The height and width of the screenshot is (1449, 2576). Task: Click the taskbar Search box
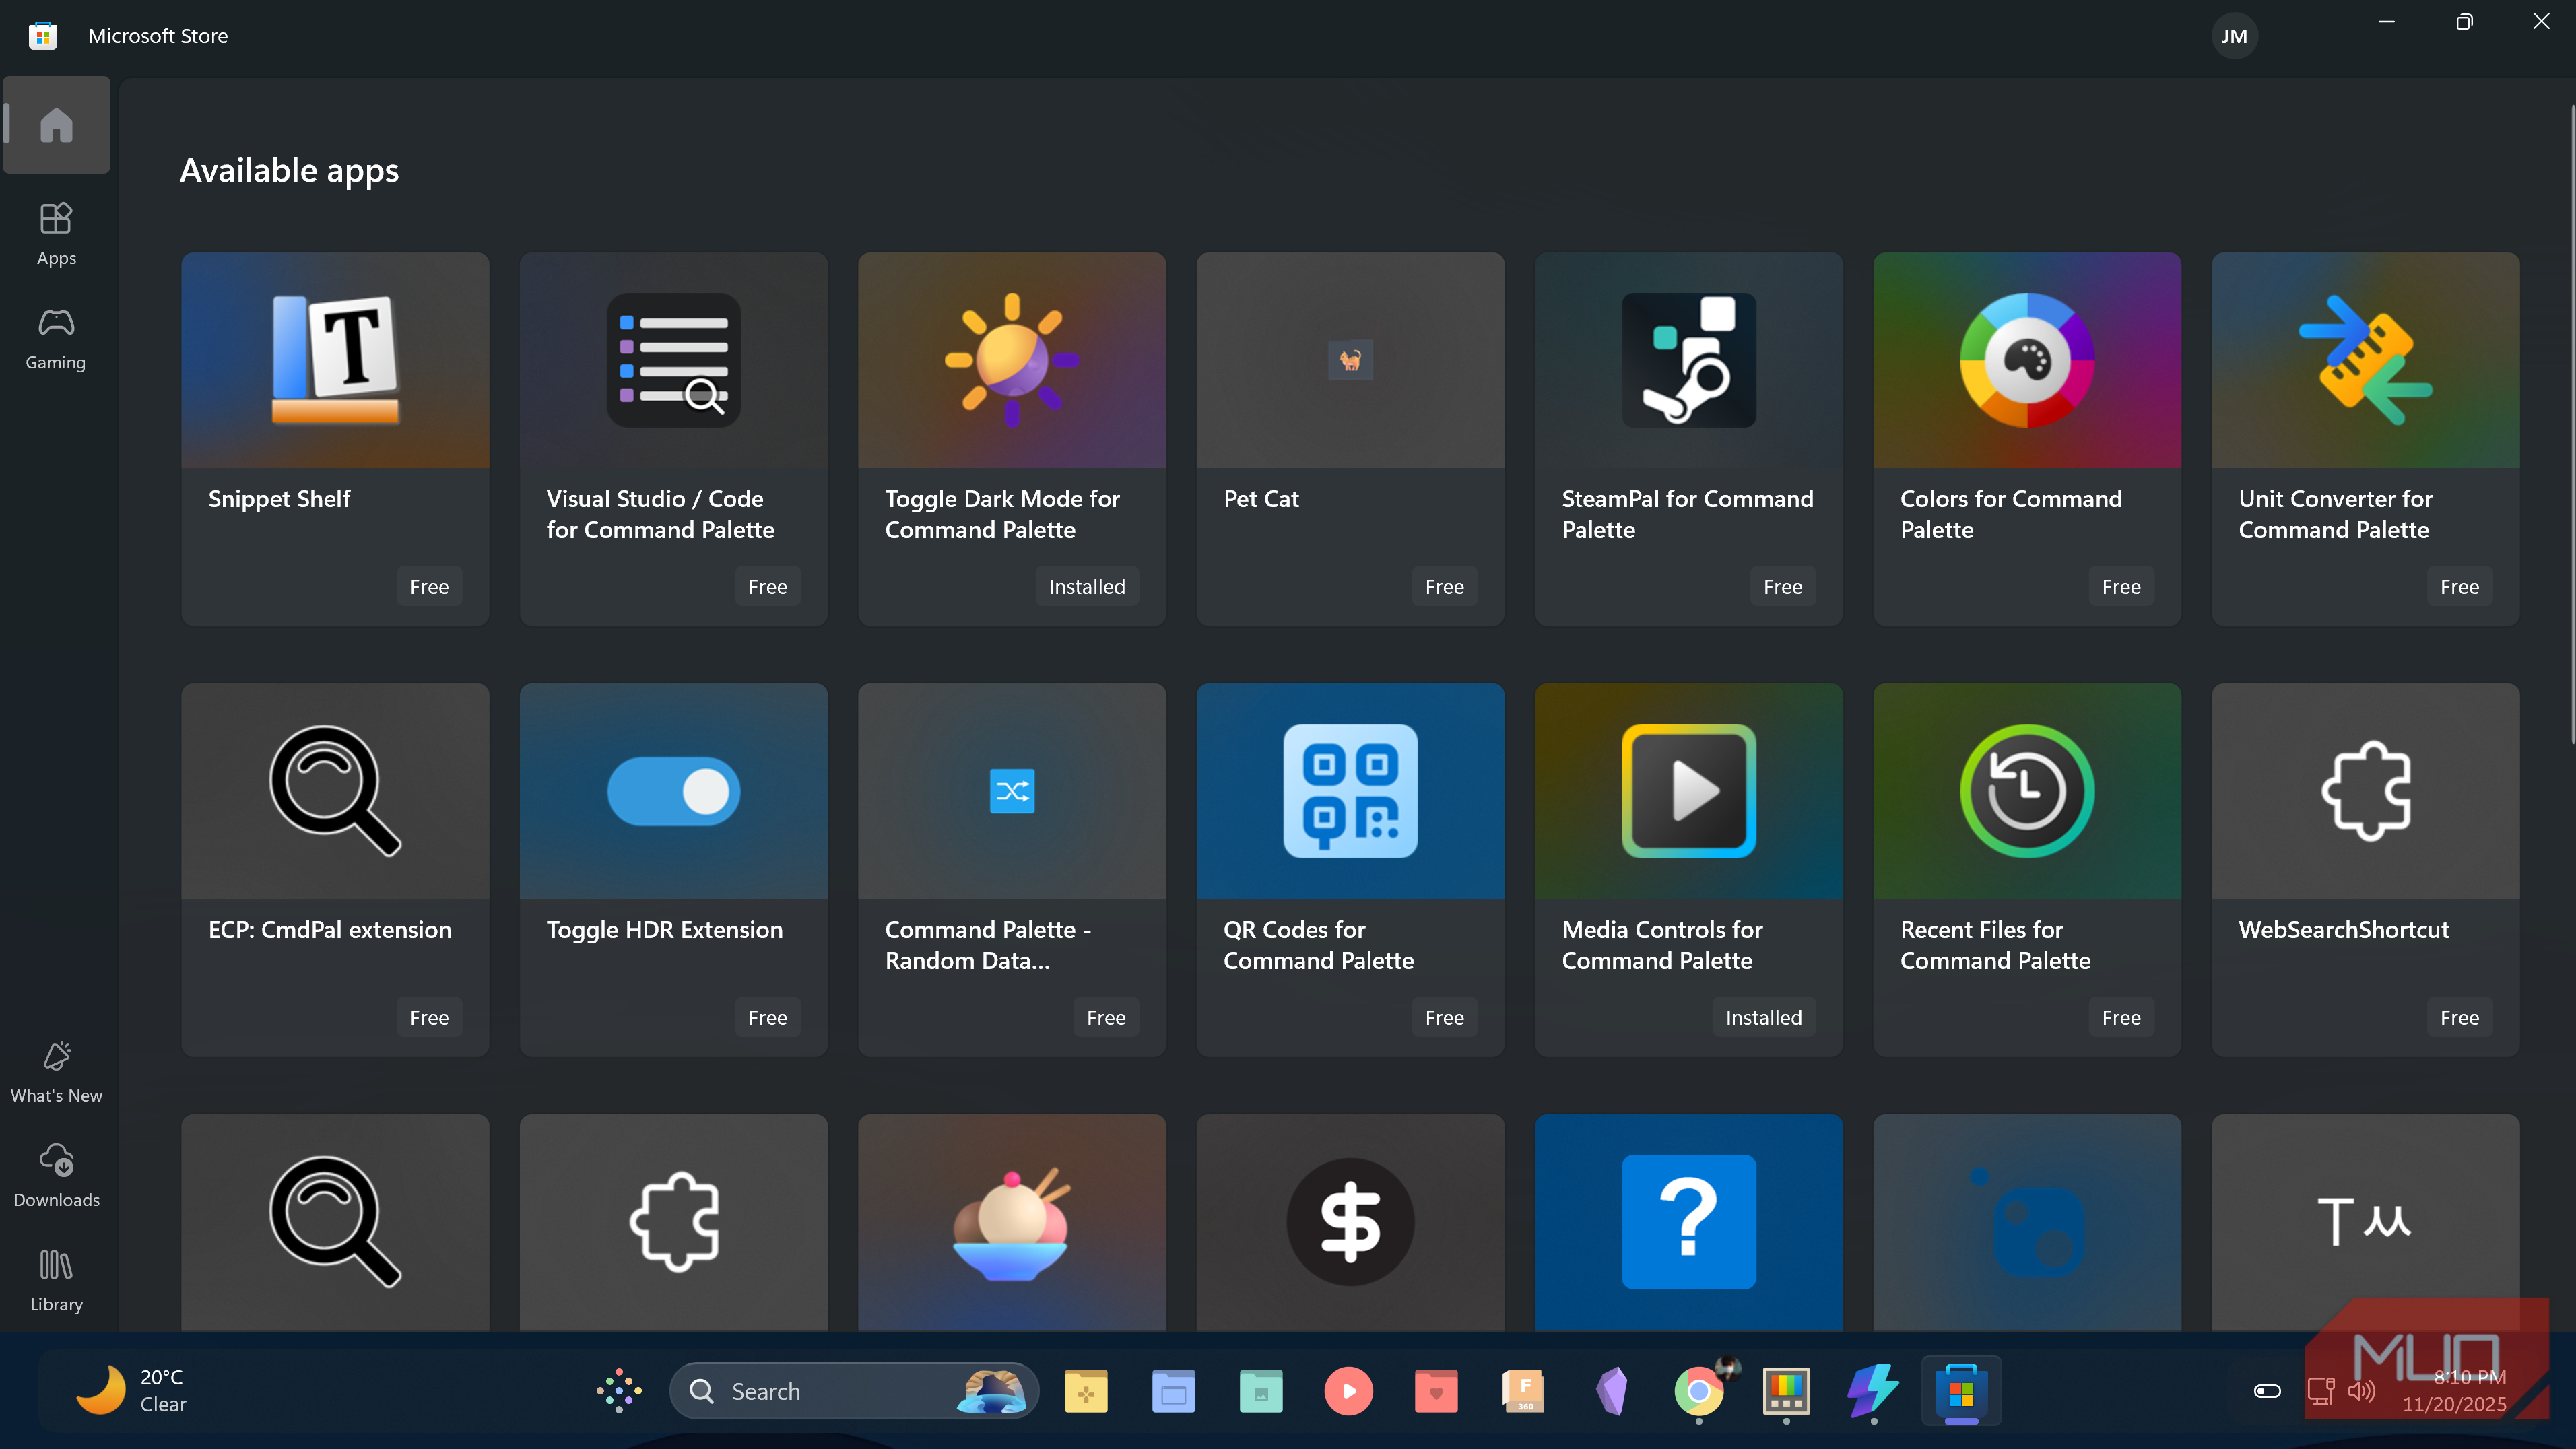[x=854, y=1391]
